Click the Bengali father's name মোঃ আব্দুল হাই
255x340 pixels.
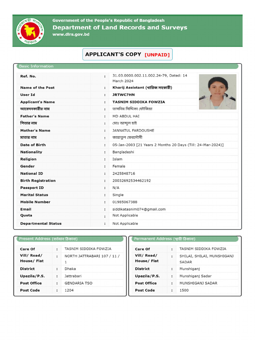pyautogui.click(x=125, y=123)
